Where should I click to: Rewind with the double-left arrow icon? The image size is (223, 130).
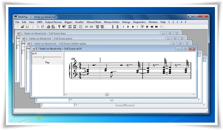(x=152, y=27)
